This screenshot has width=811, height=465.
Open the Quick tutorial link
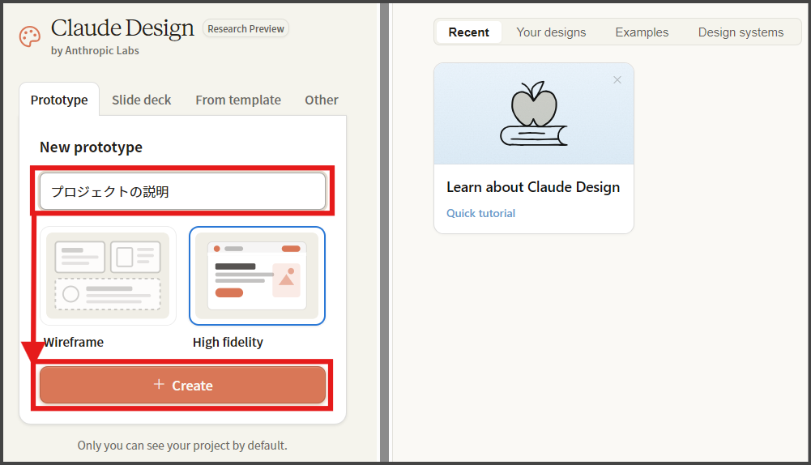[x=480, y=213]
